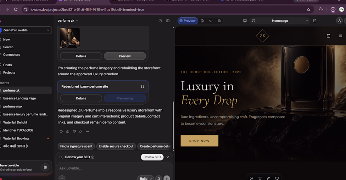Click the plus attach button
This screenshot has height=180, width=346.
pyautogui.click(x=62, y=178)
